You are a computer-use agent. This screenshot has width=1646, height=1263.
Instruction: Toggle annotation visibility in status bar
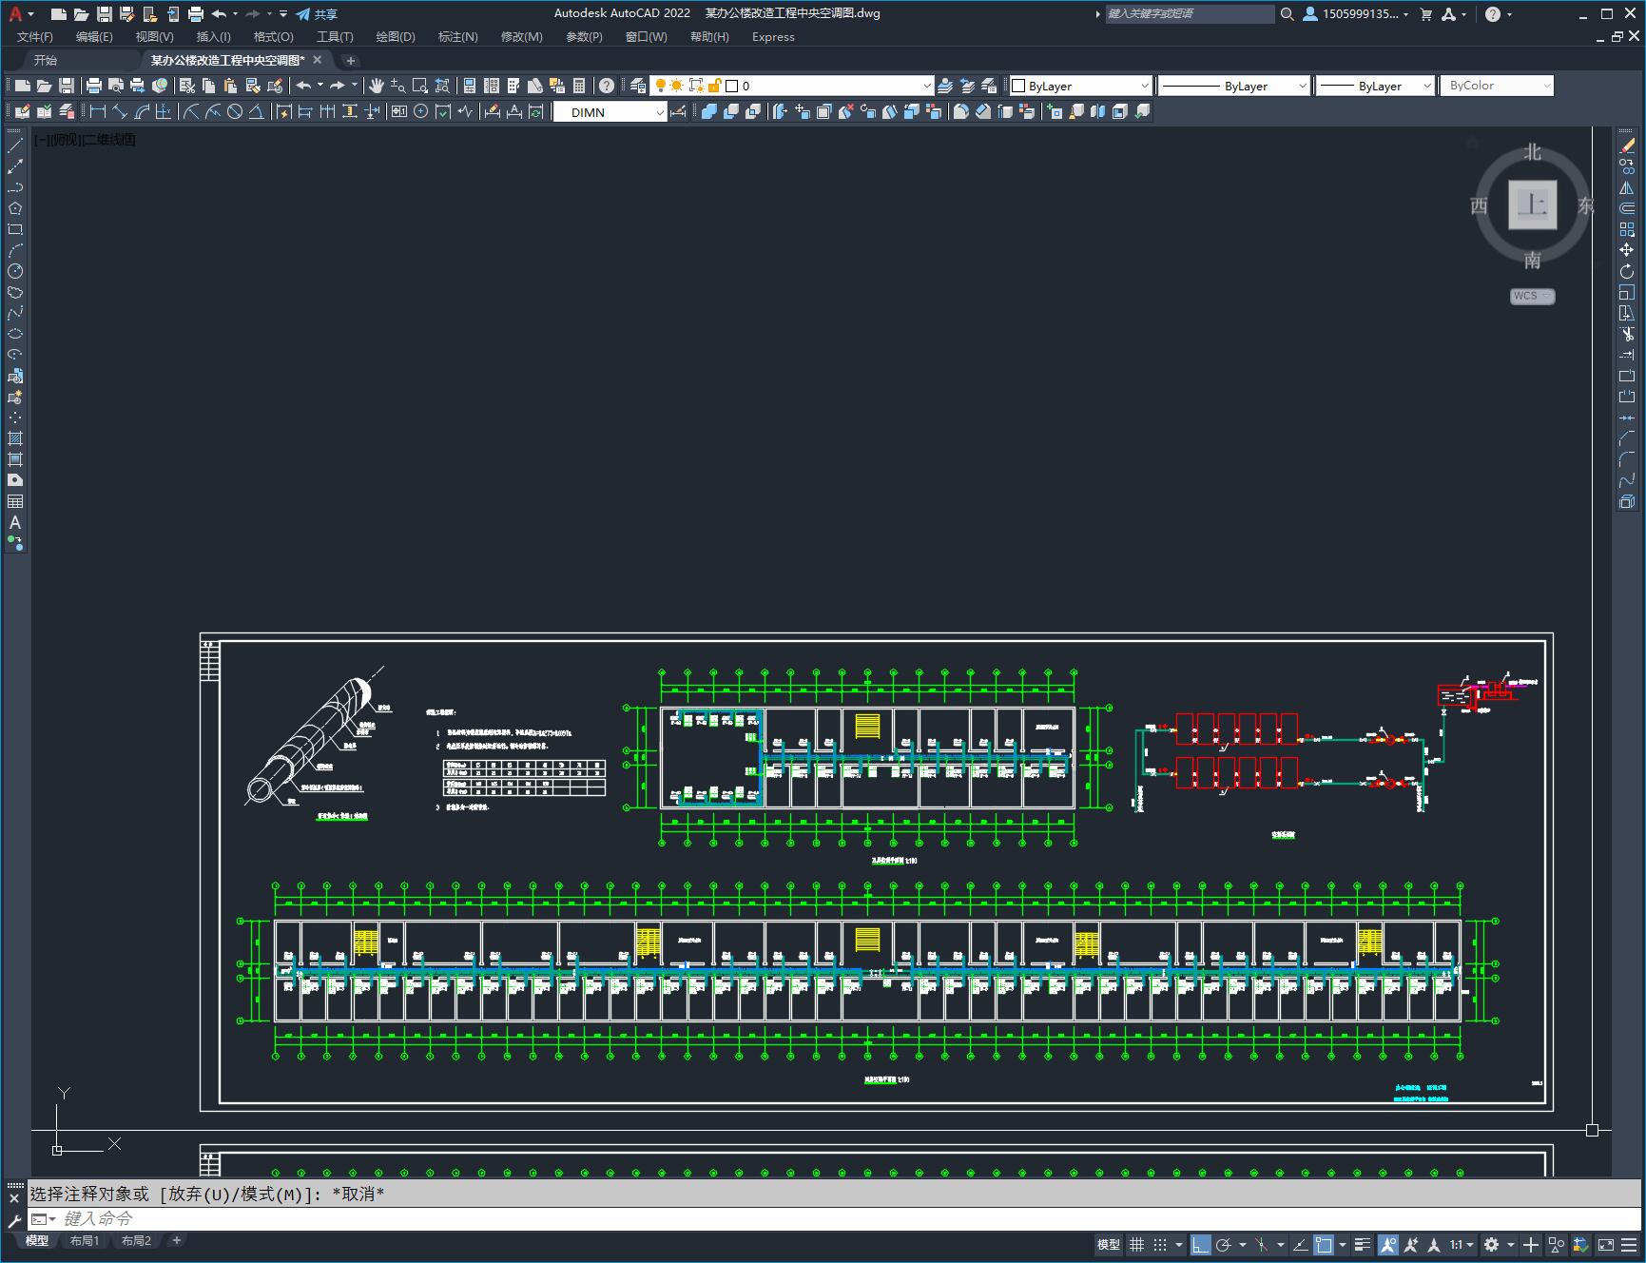pos(1388,1244)
